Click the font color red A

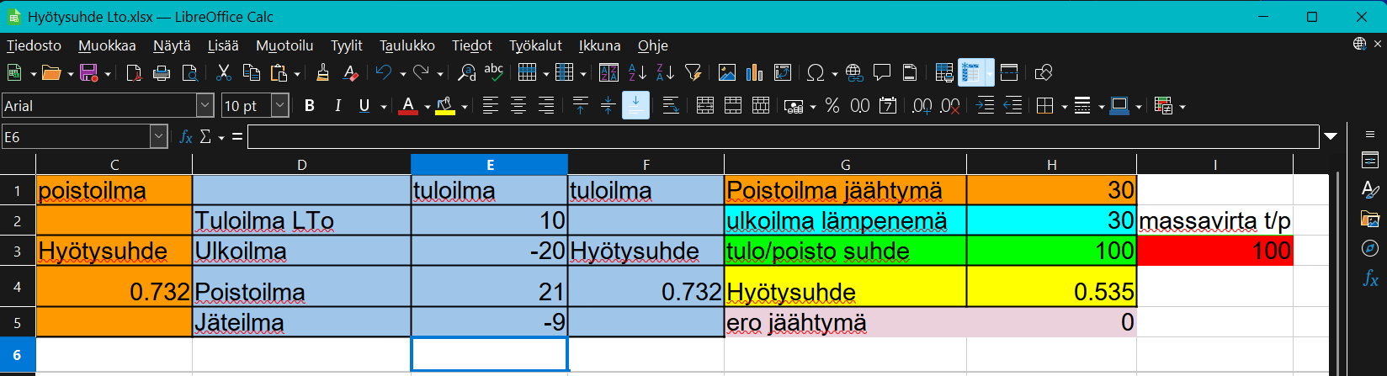[x=408, y=106]
